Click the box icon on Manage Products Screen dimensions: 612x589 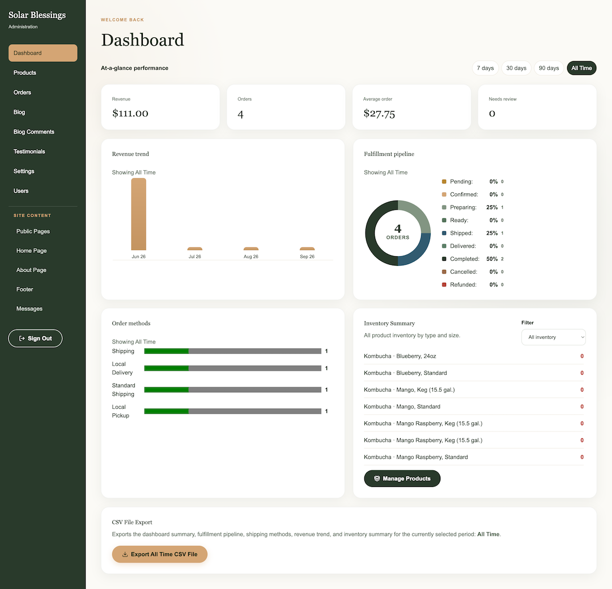377,478
